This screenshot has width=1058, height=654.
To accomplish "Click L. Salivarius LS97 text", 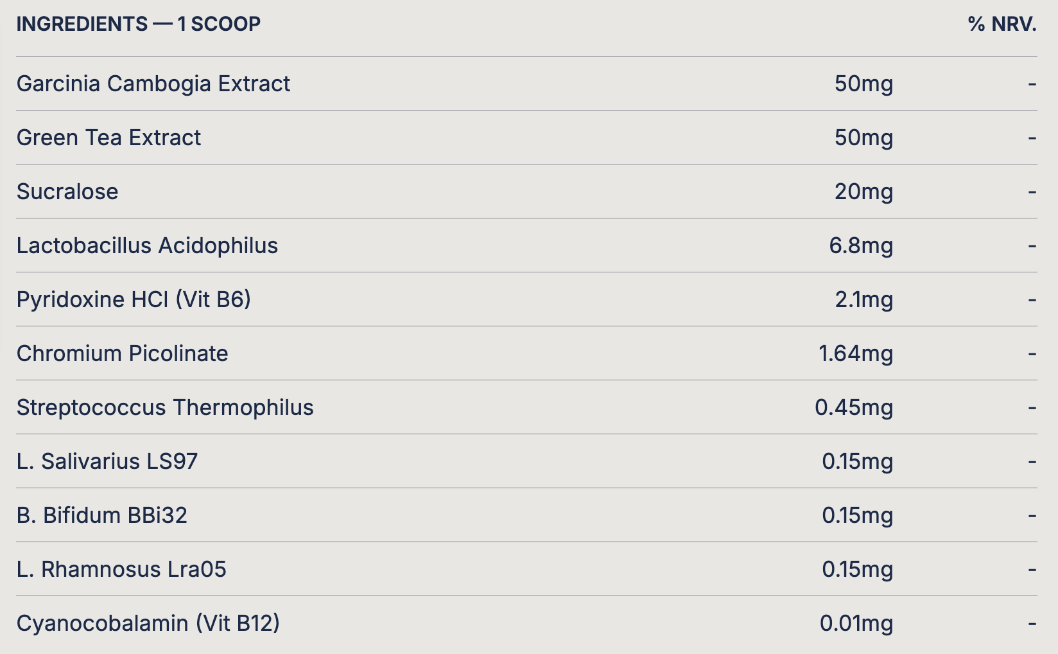I will 107,461.
